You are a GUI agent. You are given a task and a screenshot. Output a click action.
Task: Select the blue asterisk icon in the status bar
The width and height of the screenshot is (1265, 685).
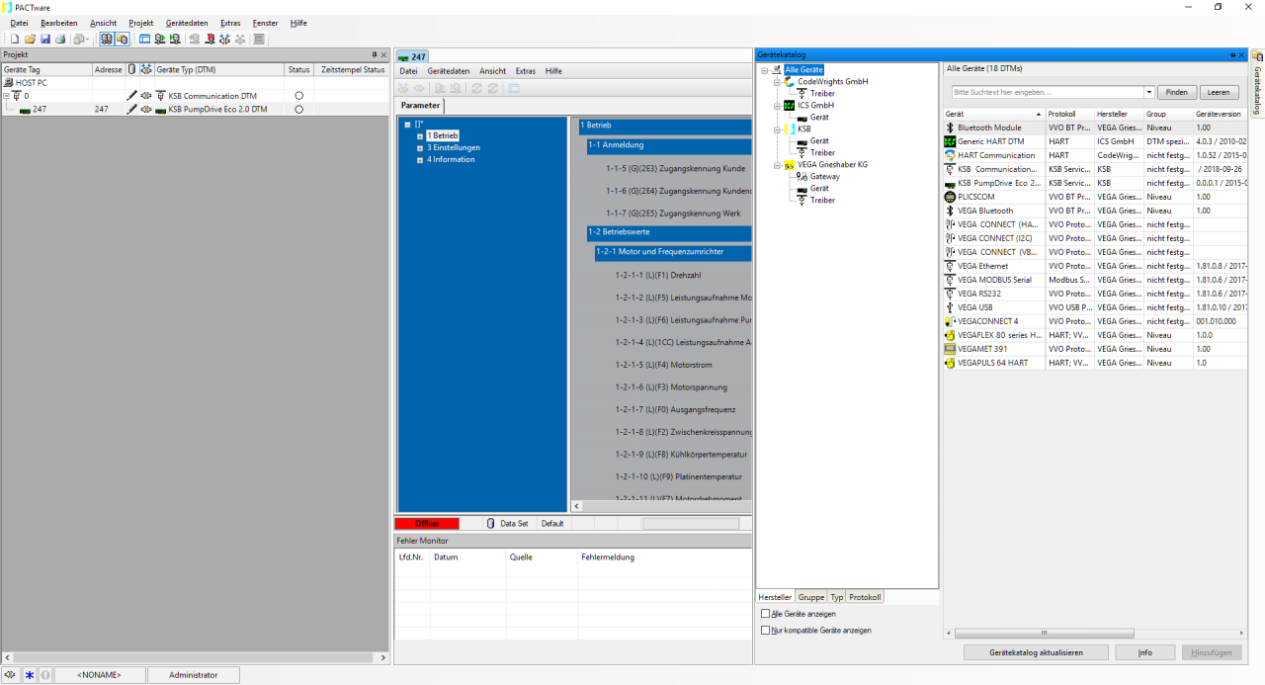point(29,675)
